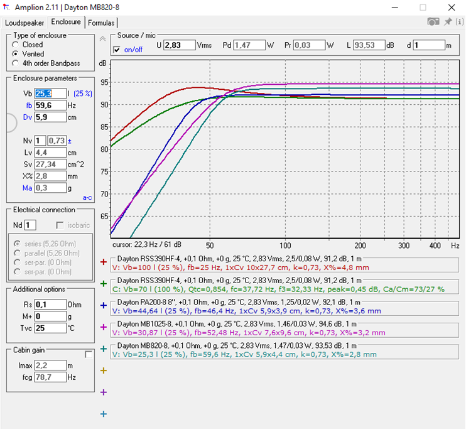The image size is (466, 432).
Task: Click the empty orange plus memory slot
Action: (104, 370)
